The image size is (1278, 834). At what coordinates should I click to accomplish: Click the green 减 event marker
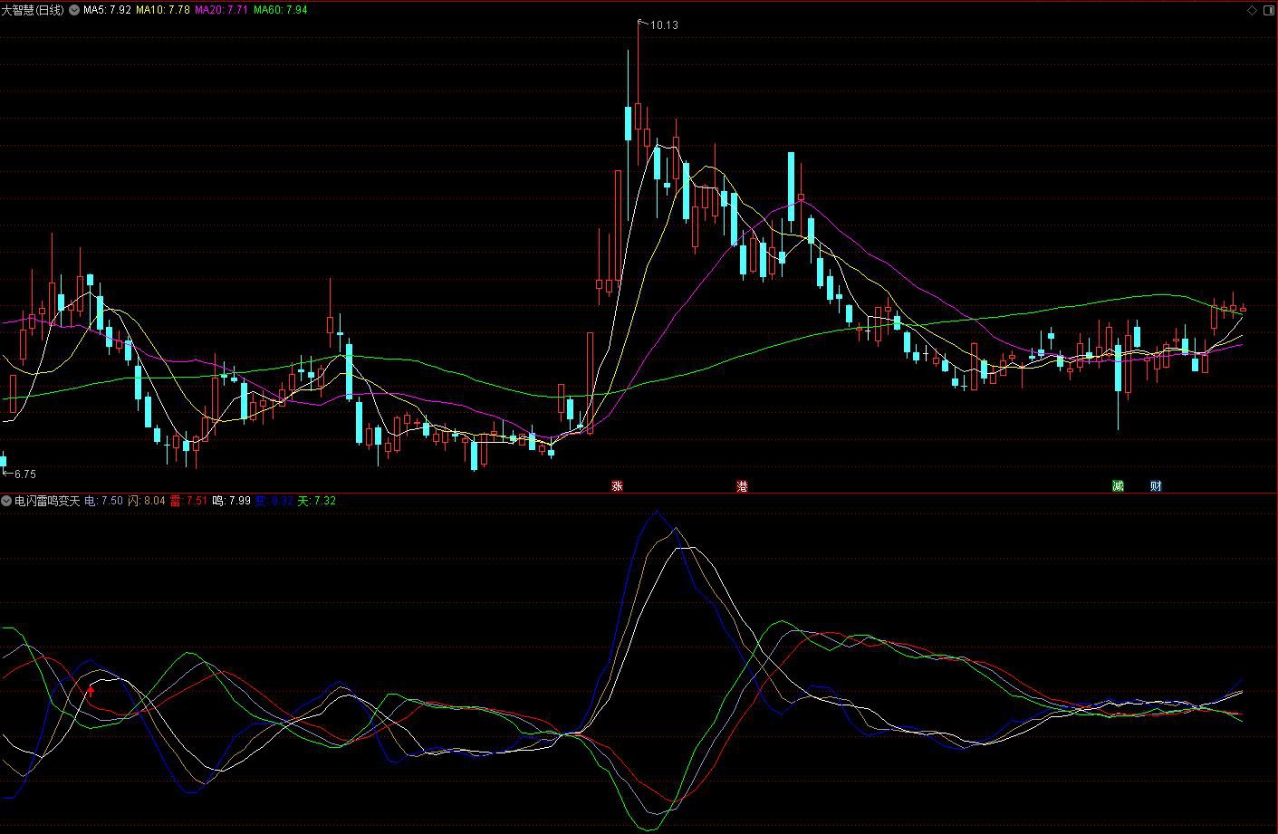[1118, 486]
